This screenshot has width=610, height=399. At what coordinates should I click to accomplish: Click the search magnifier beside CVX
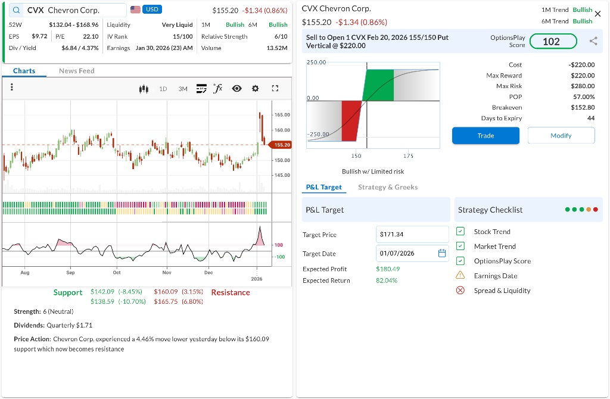click(x=16, y=10)
